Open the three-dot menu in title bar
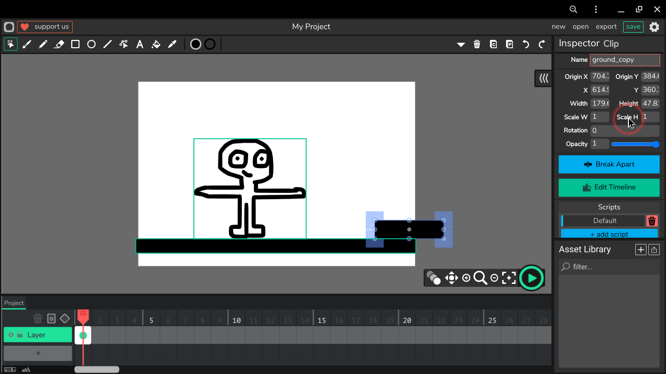 596,9
